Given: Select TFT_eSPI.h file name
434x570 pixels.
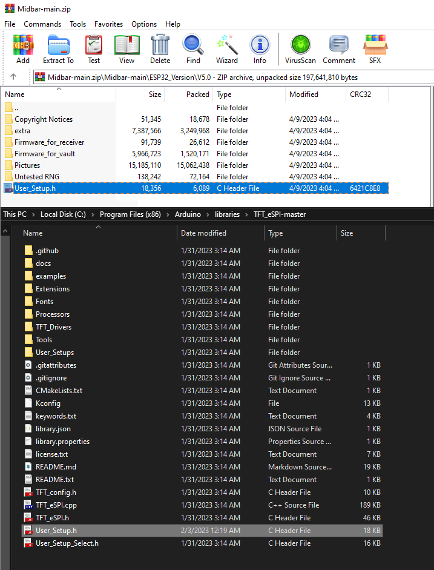Looking at the screenshot, I should (x=52, y=518).
